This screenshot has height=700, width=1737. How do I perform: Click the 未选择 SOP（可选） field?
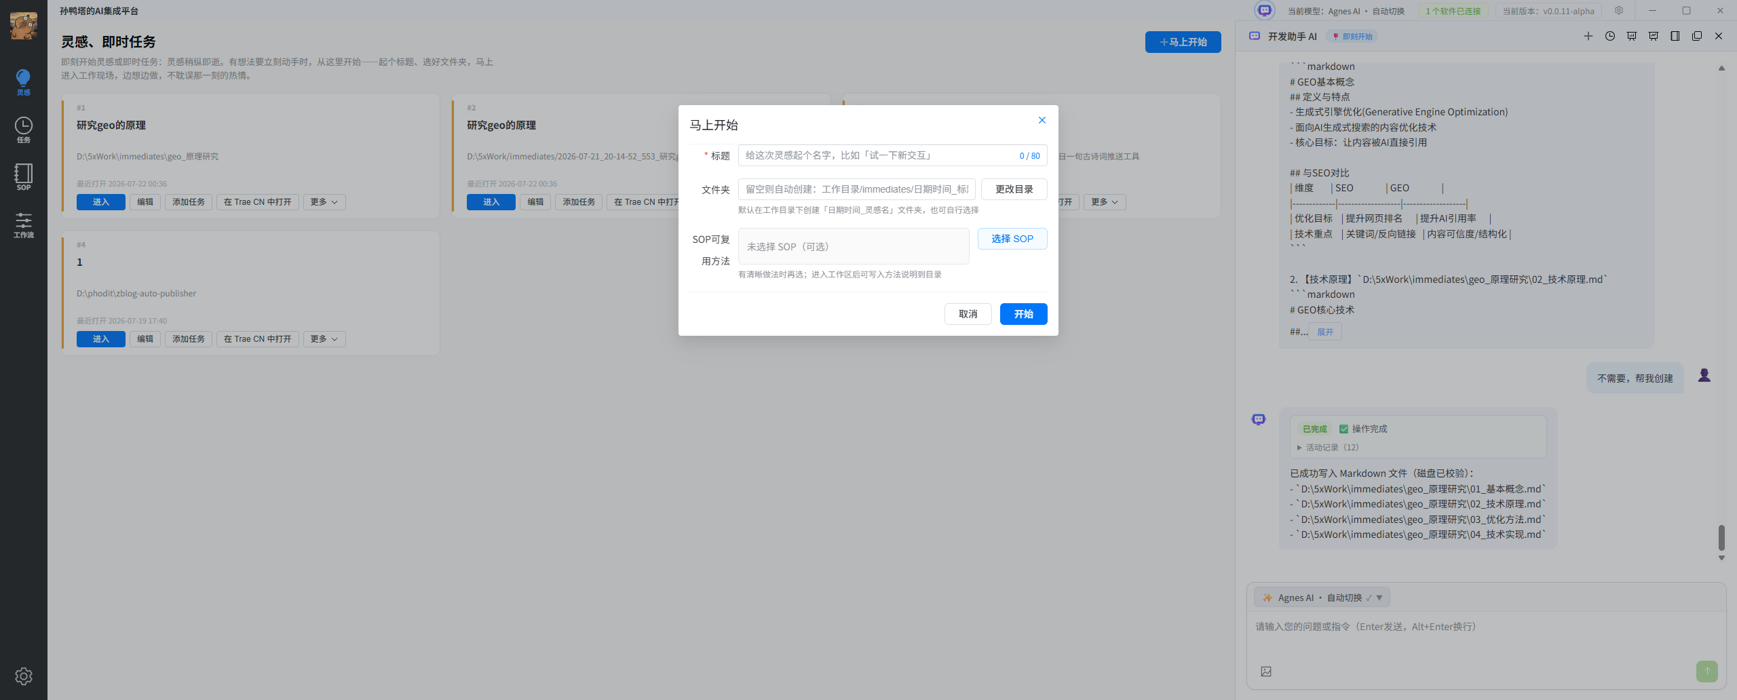[854, 246]
